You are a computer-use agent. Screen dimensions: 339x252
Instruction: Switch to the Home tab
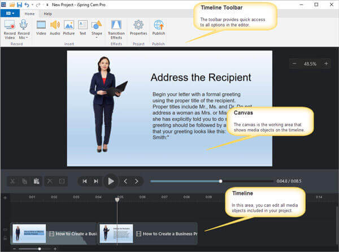[29, 14]
